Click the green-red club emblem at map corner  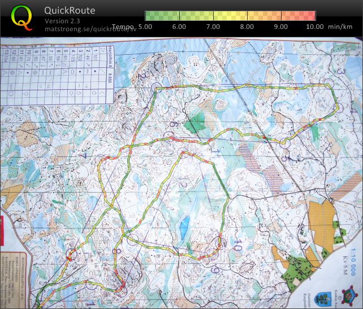349,295
